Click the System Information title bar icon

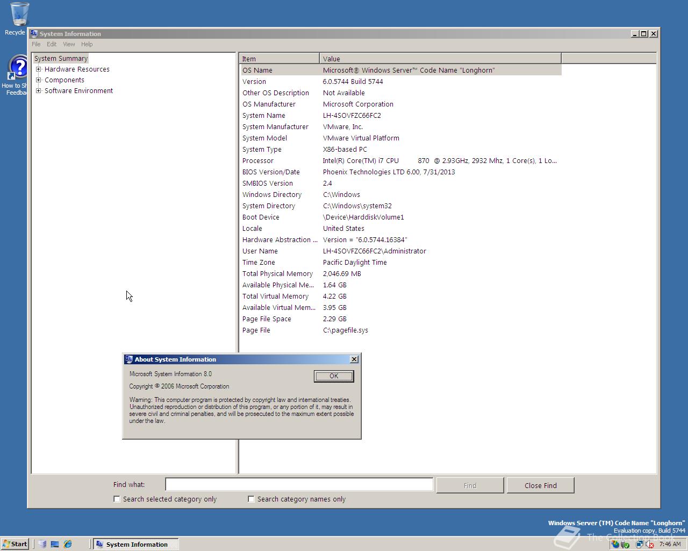(x=34, y=33)
